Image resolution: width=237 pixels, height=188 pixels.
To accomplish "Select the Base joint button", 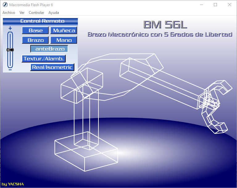I will pos(35,30).
